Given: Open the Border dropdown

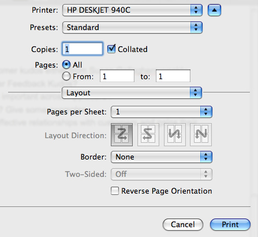Looking at the screenshot, I should point(162,157).
